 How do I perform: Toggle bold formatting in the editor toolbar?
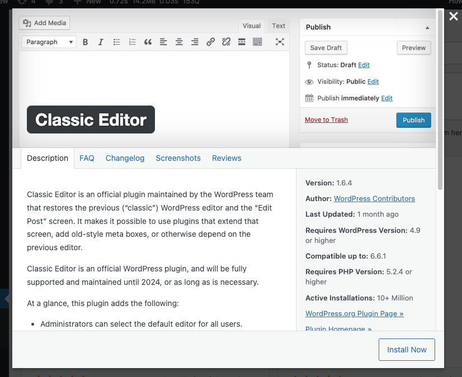[x=85, y=42]
